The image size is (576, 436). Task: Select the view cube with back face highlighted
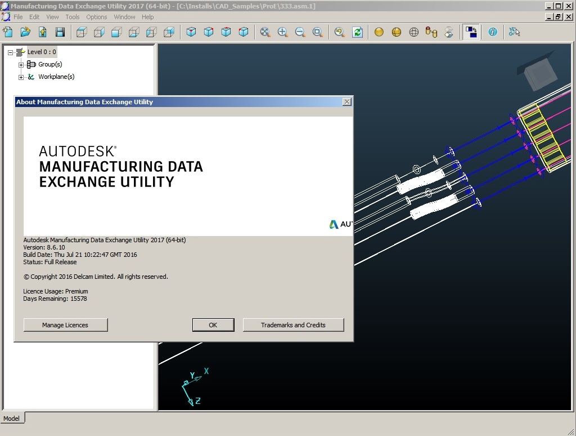click(169, 32)
